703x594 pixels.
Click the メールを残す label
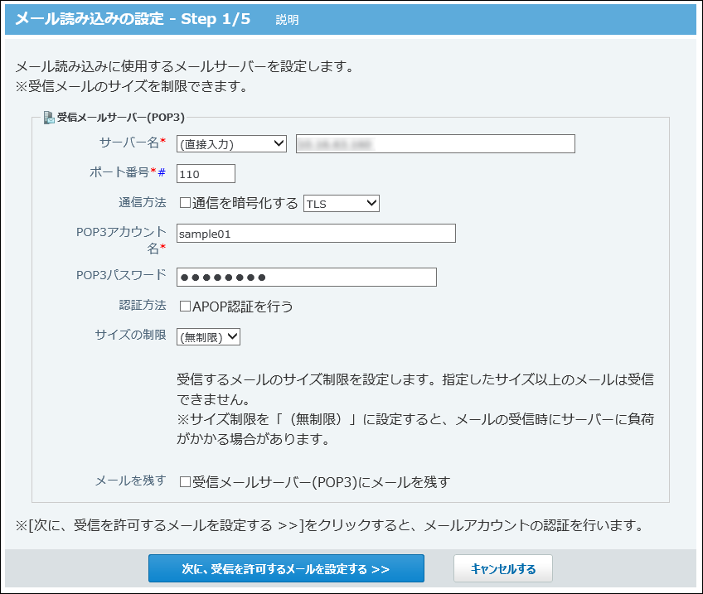130,481
